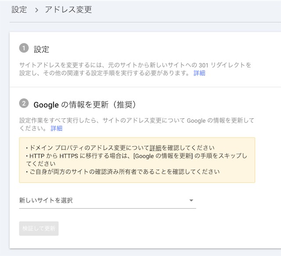Click the Google の情報を更新(推奨)heading
The height and width of the screenshot is (256, 281).
(x=85, y=104)
